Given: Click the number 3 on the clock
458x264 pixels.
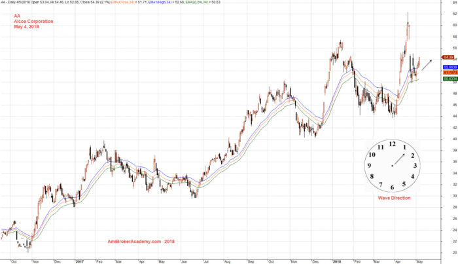Looking at the screenshot, I should point(415,166).
